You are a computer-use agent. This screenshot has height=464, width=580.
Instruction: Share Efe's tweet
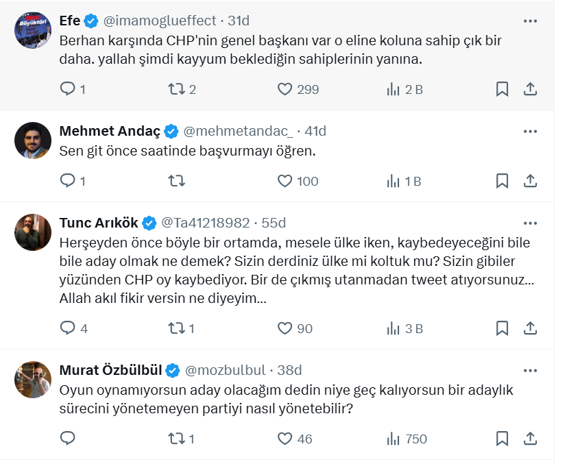[x=530, y=89]
